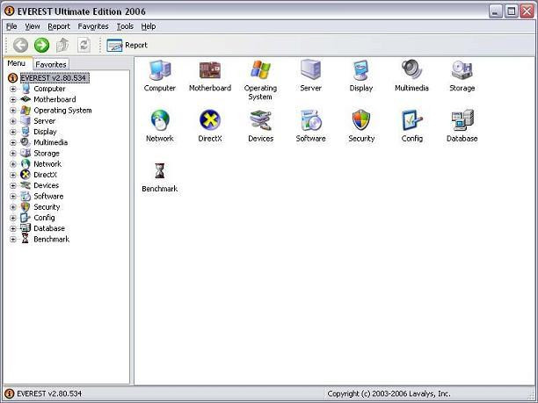Select Server in the sidebar tree
Viewport: 538px width, 403px height.
44,121
